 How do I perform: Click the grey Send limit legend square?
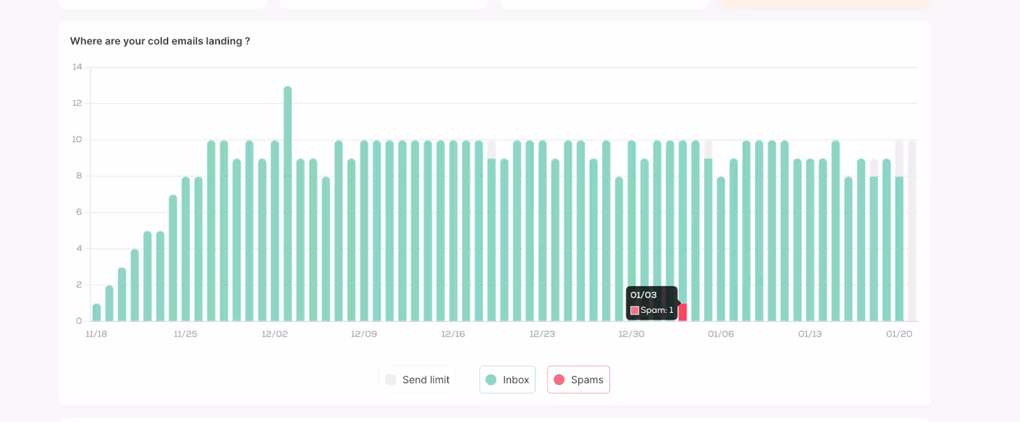pyautogui.click(x=391, y=380)
